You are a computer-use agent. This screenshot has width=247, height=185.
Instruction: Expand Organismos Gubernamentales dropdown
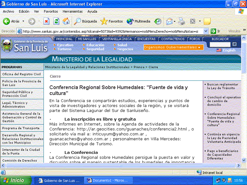click(x=174, y=47)
